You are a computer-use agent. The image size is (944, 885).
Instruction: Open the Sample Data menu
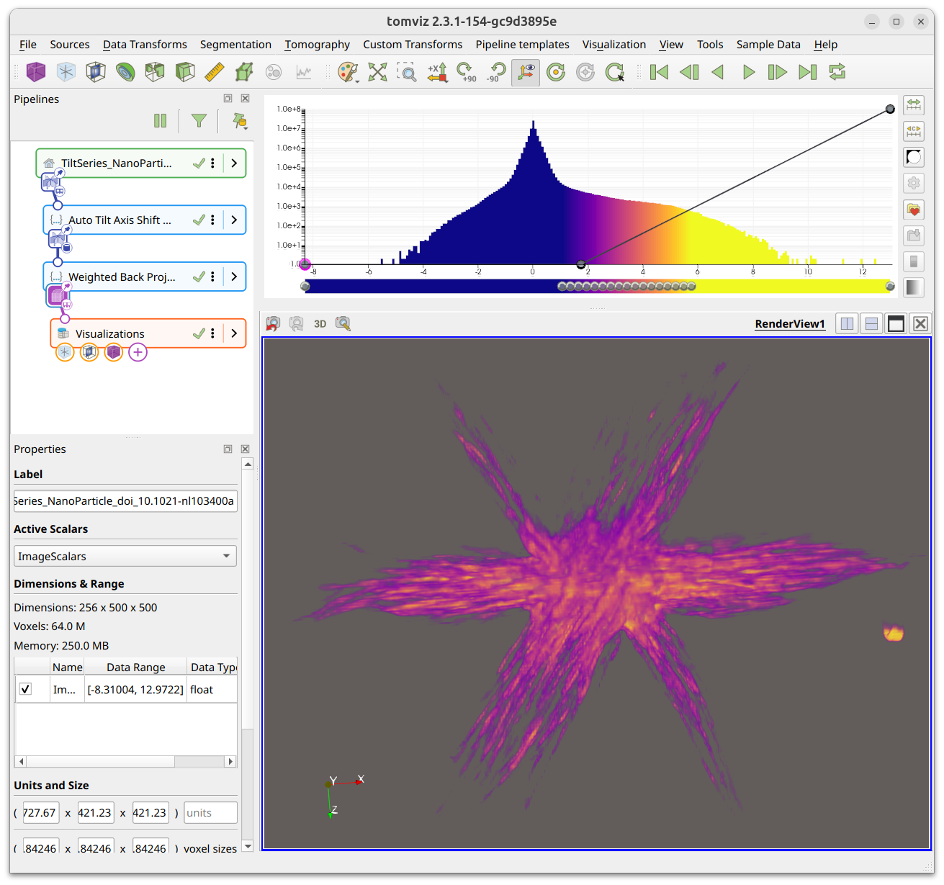click(768, 45)
